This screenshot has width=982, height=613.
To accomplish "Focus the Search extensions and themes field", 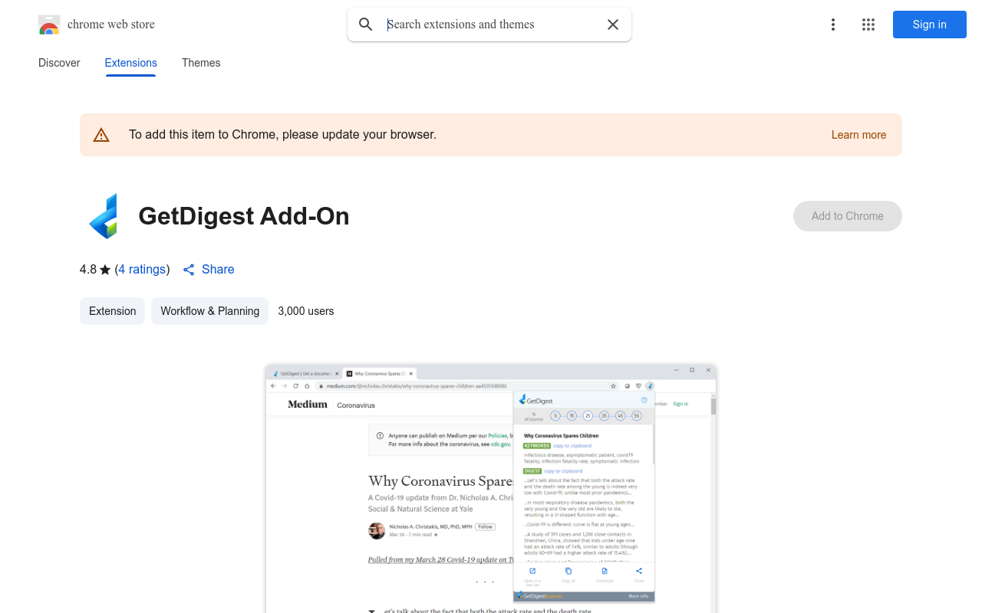I will click(x=491, y=25).
